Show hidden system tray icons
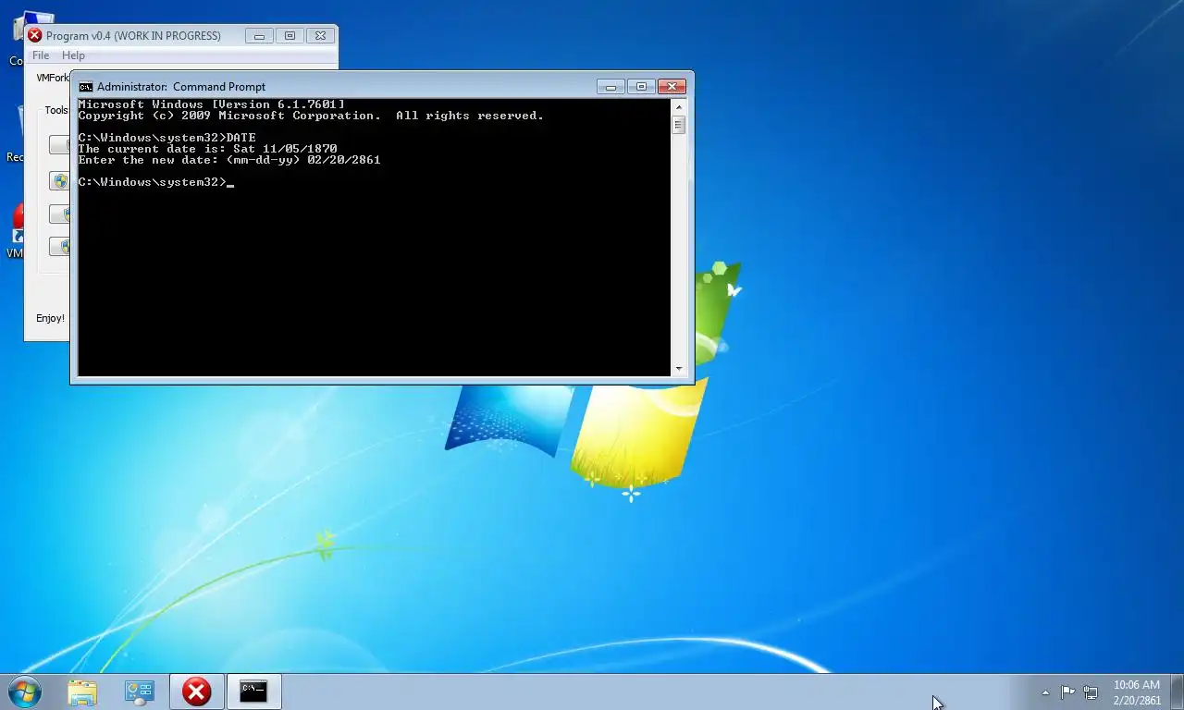Viewport: 1184px width, 710px height. point(1045,692)
